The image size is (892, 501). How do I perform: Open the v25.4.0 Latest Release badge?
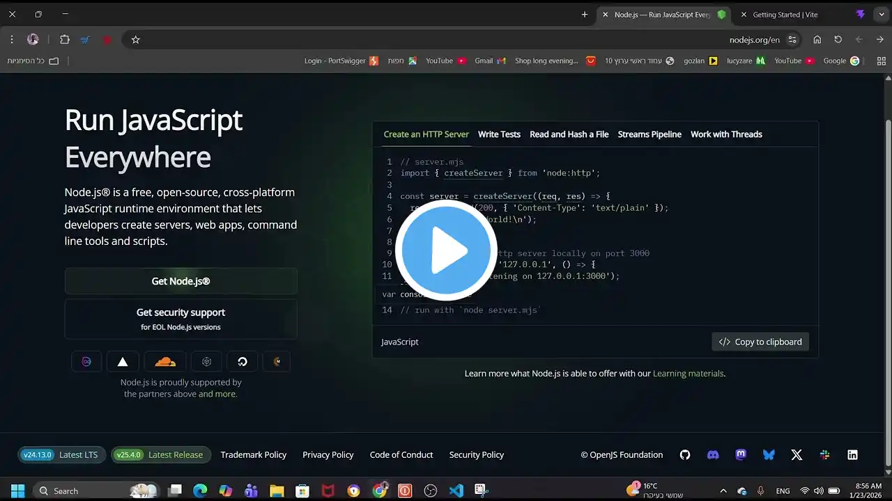point(161,455)
